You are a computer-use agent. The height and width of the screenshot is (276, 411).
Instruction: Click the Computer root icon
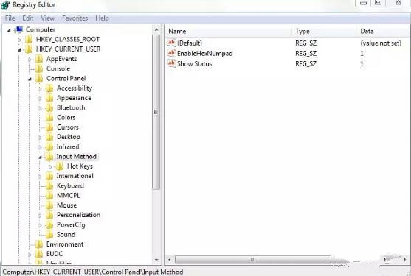click(19, 29)
